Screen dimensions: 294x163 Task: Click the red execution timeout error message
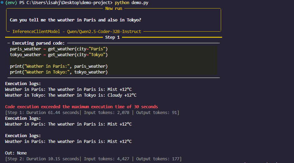(81, 107)
